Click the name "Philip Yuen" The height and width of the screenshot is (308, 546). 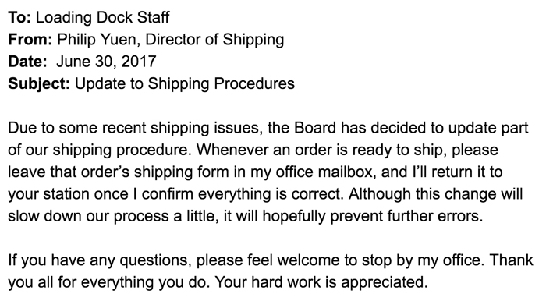[98, 39]
